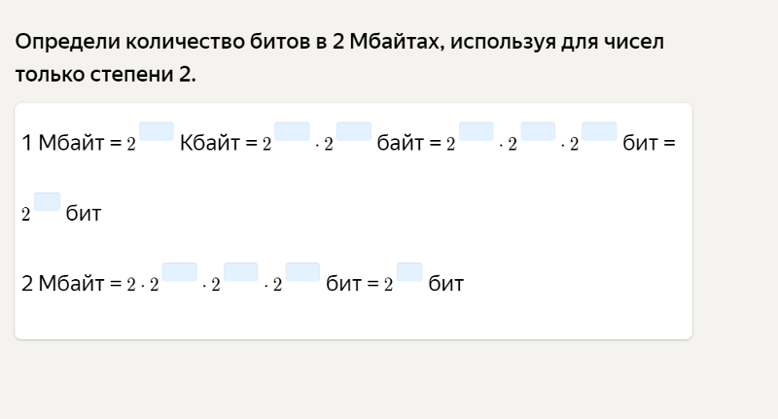Click middle exponent field in first-row бит product
This screenshot has height=419, width=778.
point(538,131)
